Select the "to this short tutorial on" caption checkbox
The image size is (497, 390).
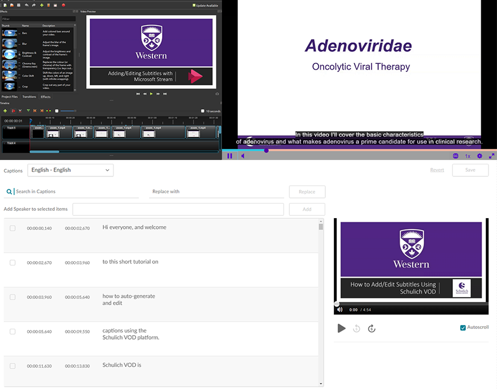12,263
